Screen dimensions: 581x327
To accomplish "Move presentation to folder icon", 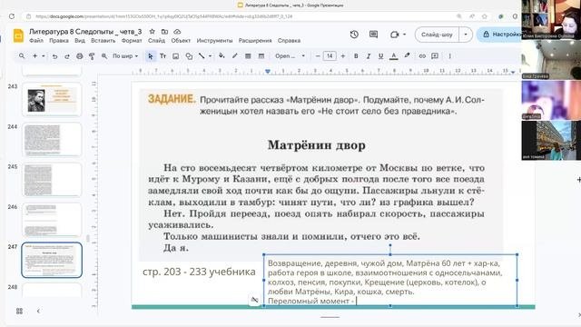I will pyautogui.click(x=164, y=32).
